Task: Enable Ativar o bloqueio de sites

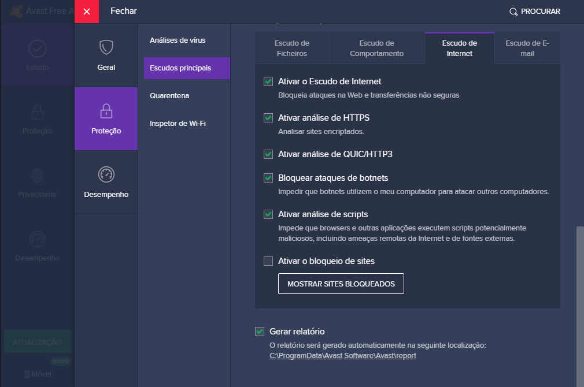Action: tap(268, 261)
